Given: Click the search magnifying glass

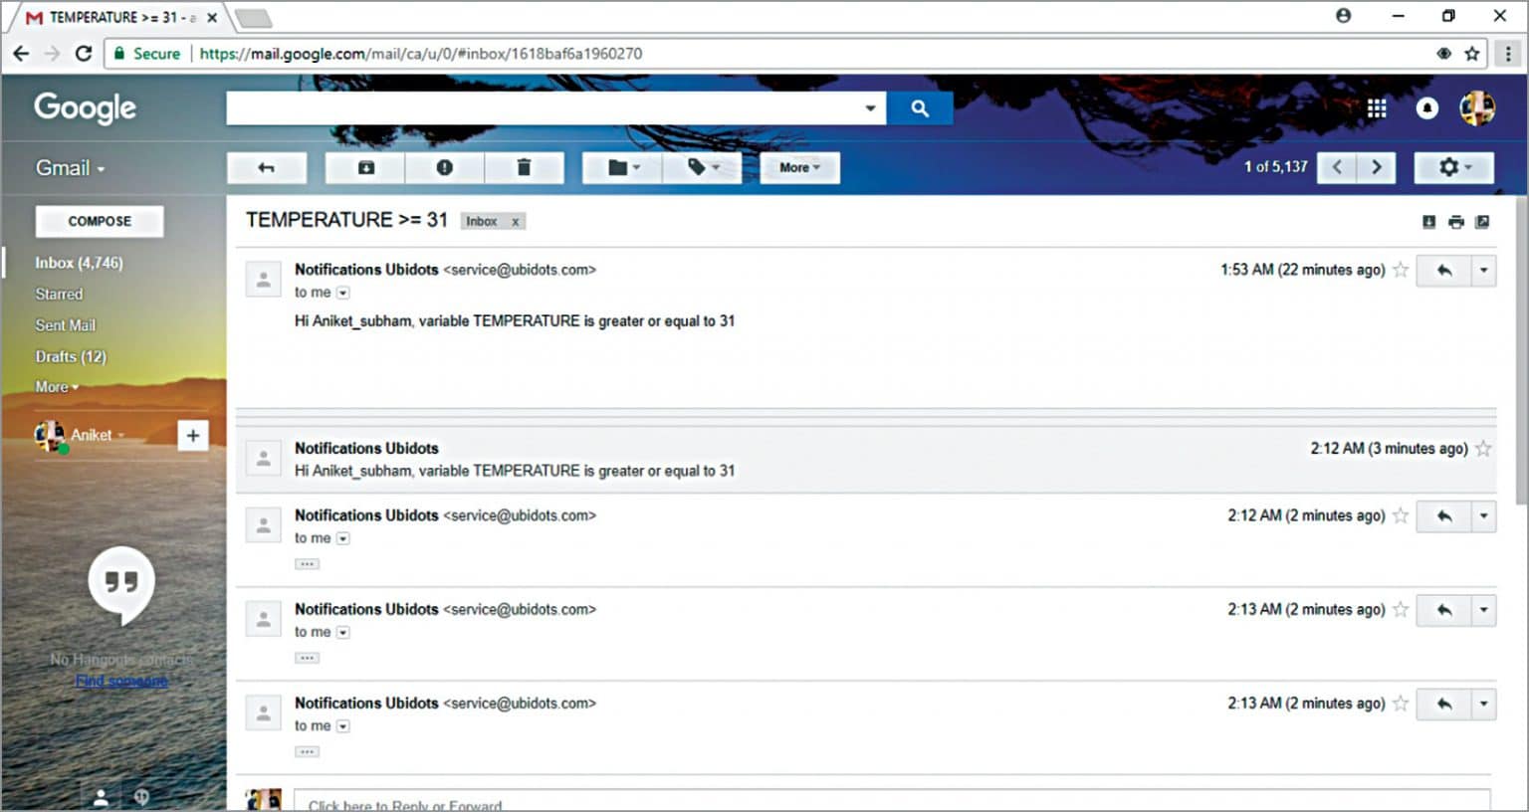Looking at the screenshot, I should (918, 107).
